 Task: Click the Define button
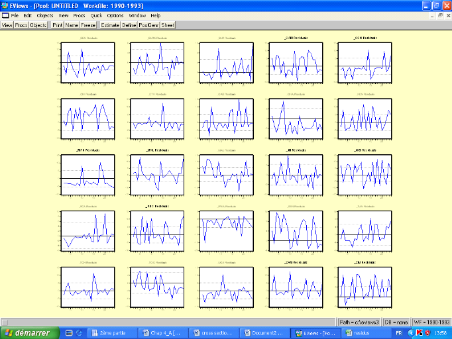[x=129, y=25]
